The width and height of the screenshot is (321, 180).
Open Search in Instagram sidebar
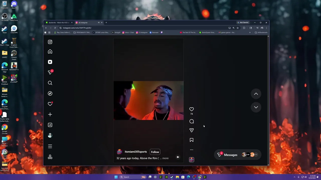(50, 83)
